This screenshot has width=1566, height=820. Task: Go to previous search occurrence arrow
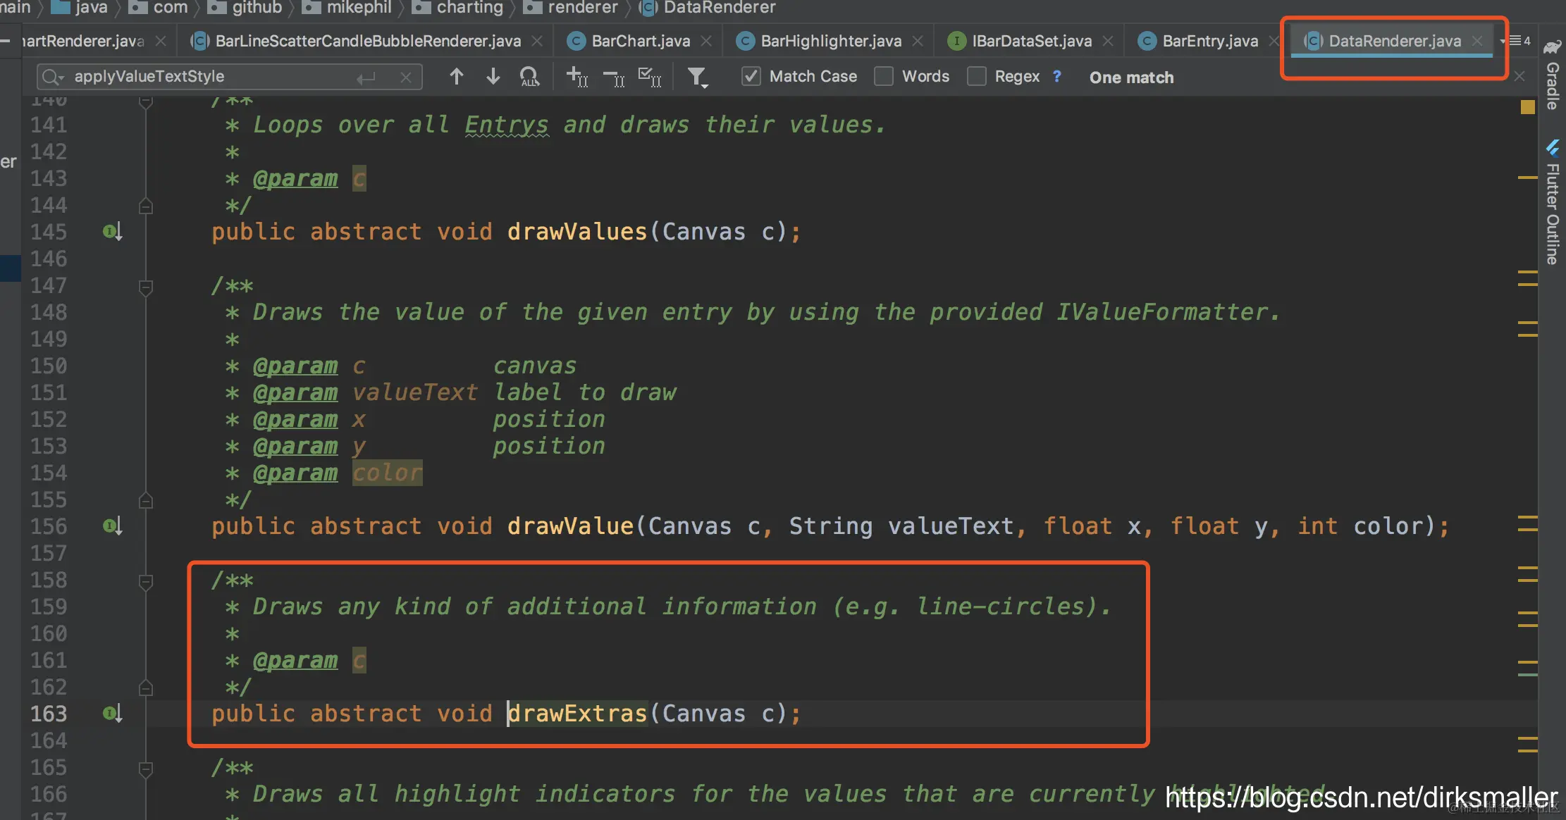(457, 76)
